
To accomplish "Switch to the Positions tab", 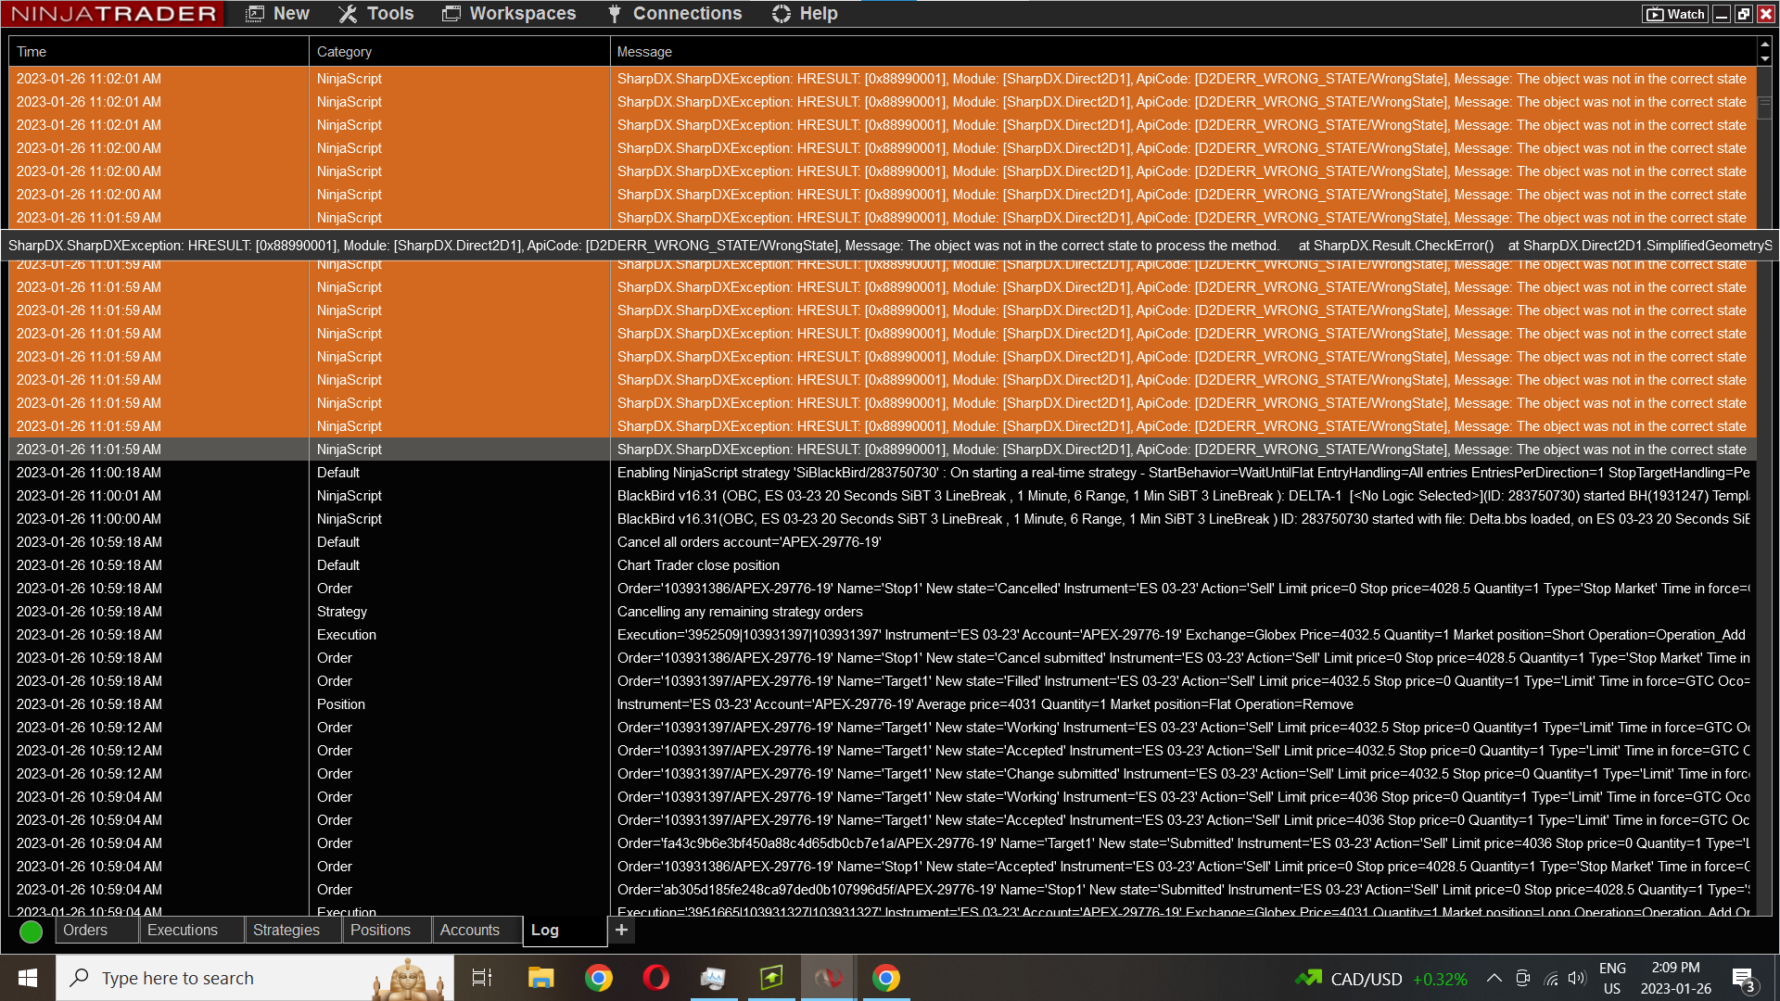I will 380,930.
